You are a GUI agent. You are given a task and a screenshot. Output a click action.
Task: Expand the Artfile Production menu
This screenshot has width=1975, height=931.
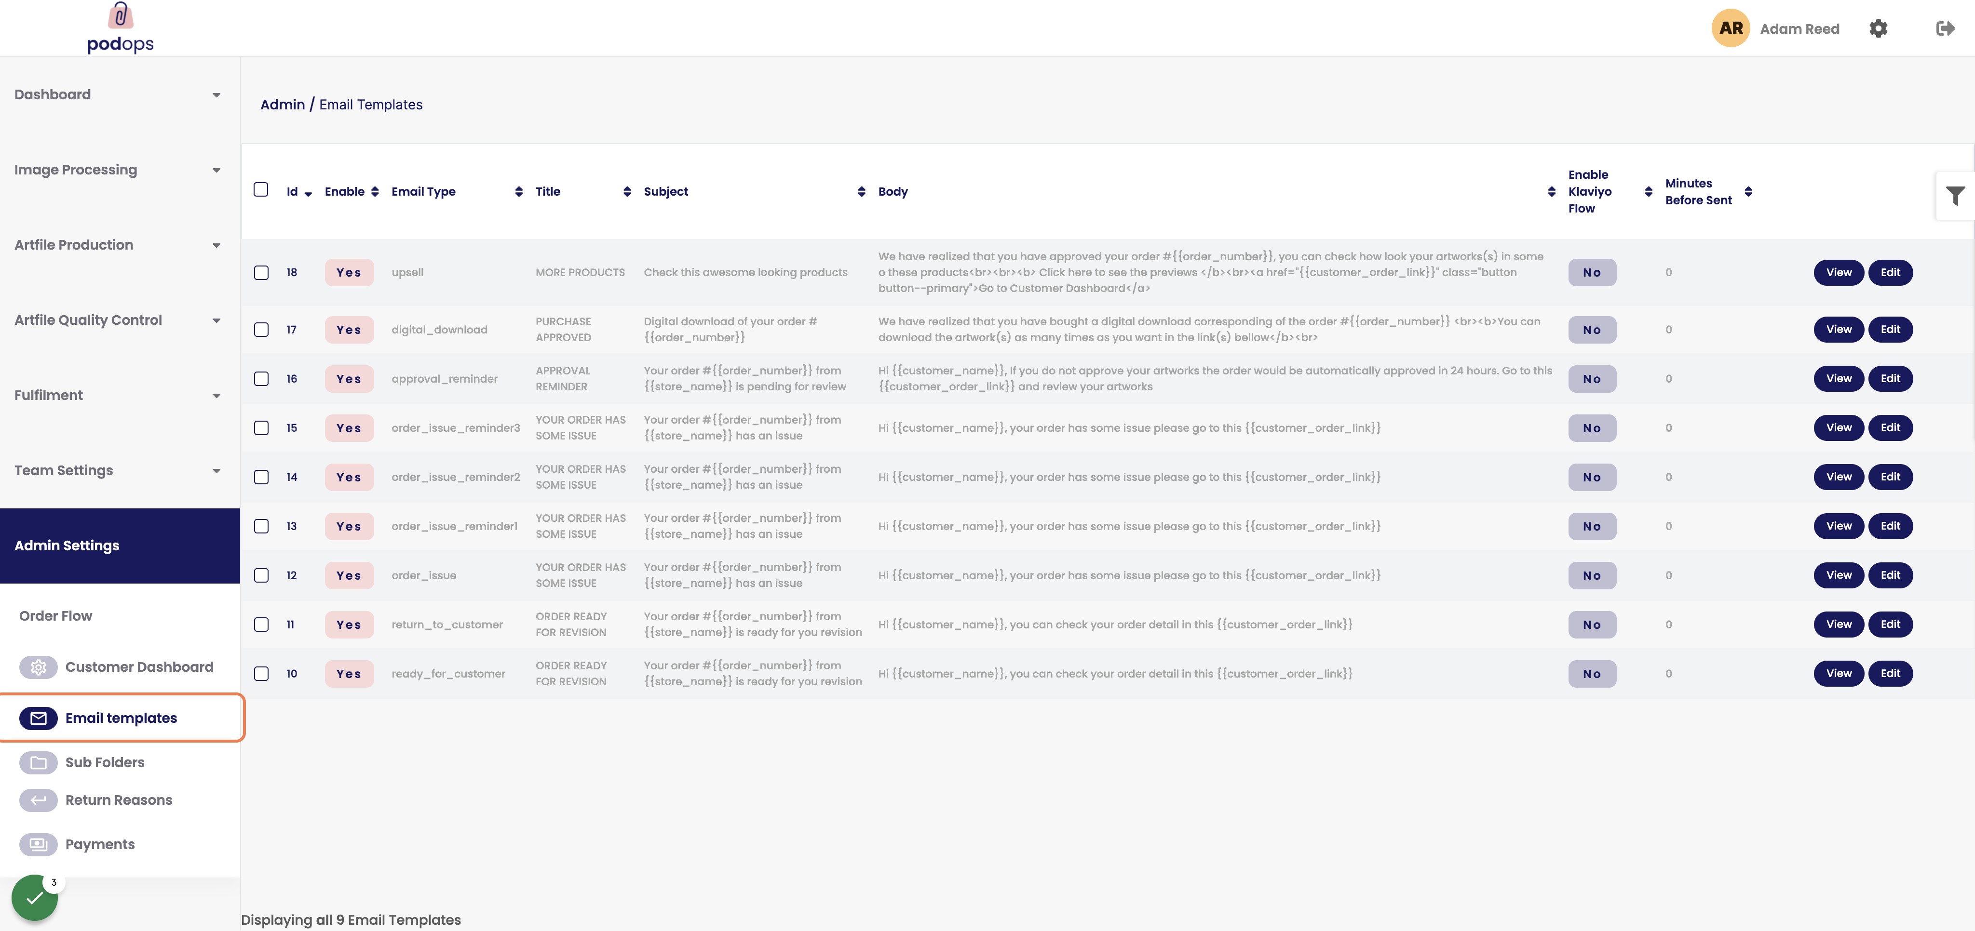120,244
